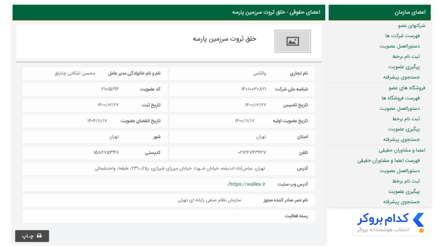The height and width of the screenshot is (246, 438).
Task: Select the national ID value ۱۴۰۱۰۰۳۰۸۲۱
Action: 253,89
